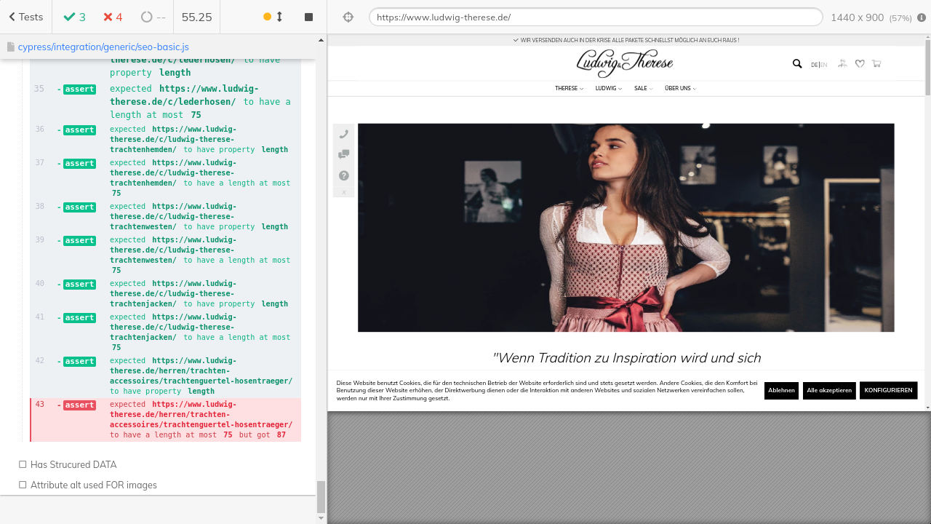Select the 'Has Strucured DATA' test
Screen dimensions: 931x524
[73, 464]
